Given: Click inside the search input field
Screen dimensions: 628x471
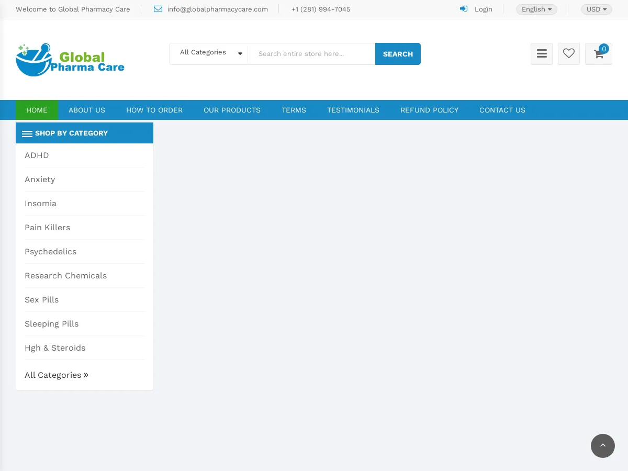Looking at the screenshot, I should [311, 53].
